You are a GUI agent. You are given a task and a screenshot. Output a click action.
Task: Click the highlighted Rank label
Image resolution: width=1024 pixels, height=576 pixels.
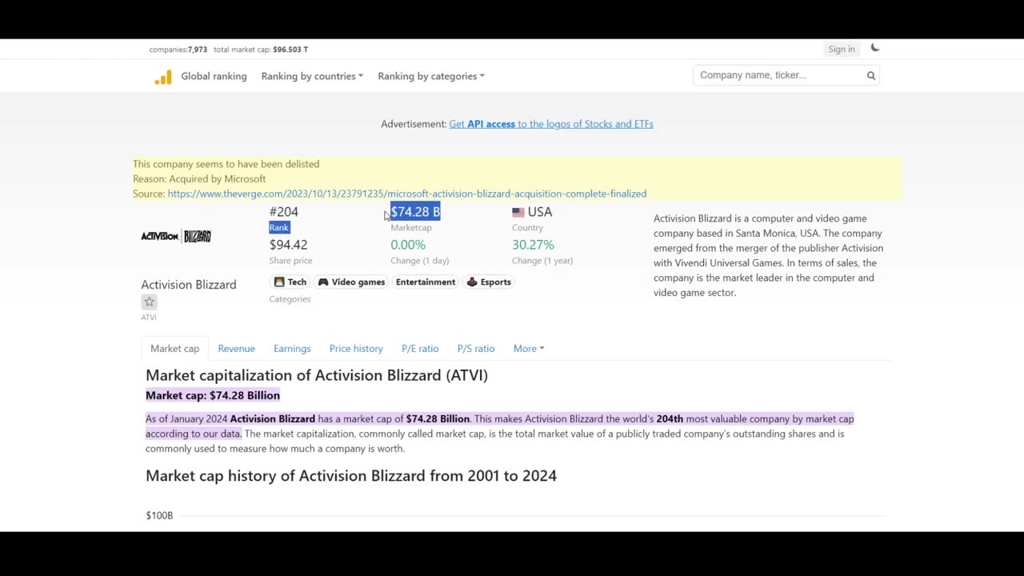point(278,228)
